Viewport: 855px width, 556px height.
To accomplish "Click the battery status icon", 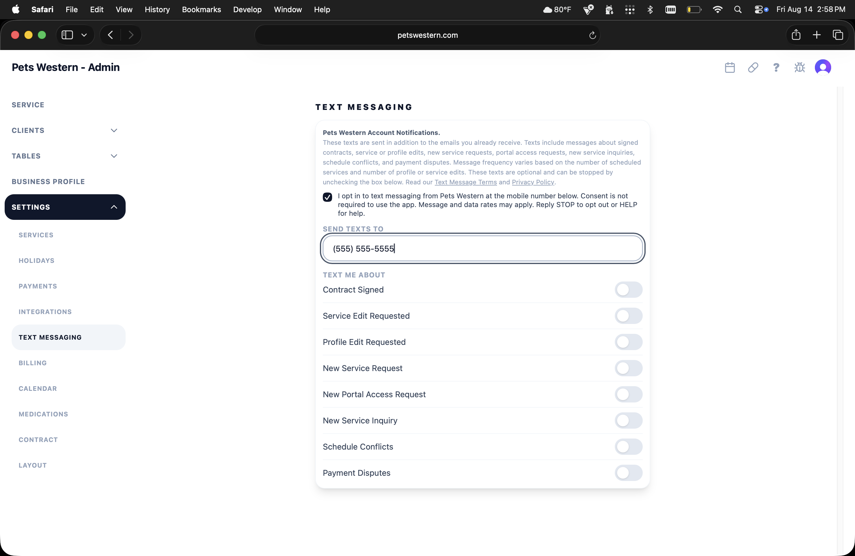I will point(694,9).
